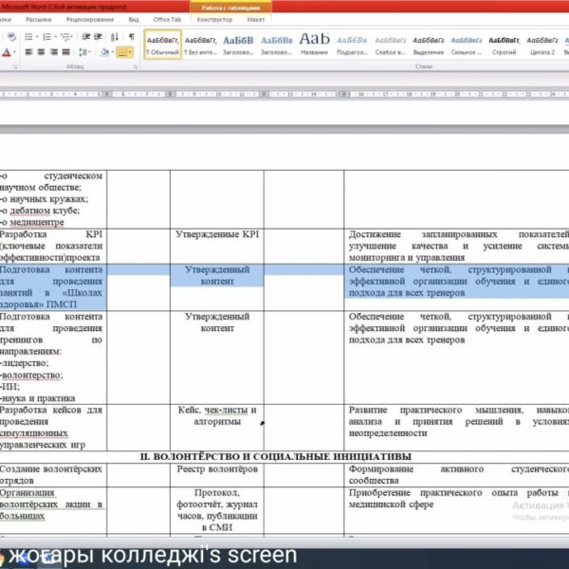
Task: Apply the Слабое выделение style
Action: pyautogui.click(x=390, y=45)
